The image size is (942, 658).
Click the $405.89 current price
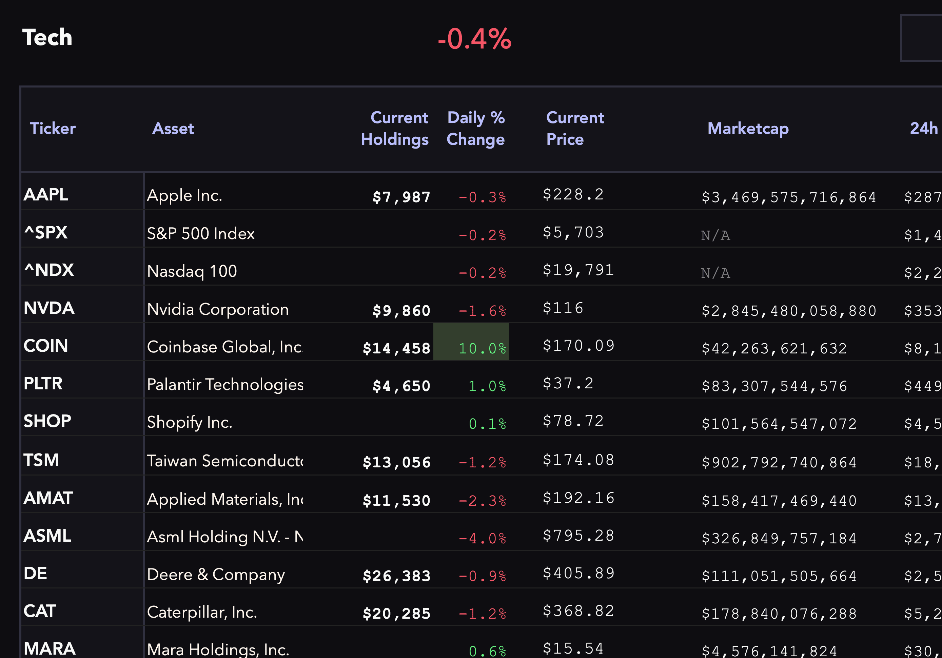coord(578,574)
